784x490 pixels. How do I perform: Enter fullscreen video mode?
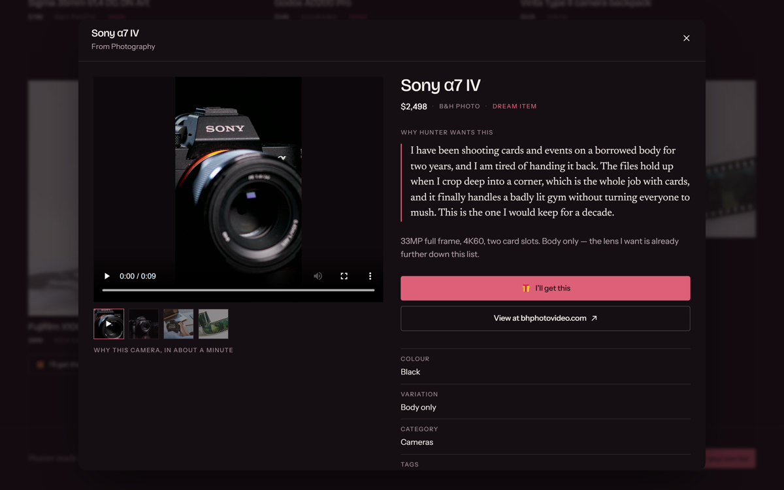(344, 276)
